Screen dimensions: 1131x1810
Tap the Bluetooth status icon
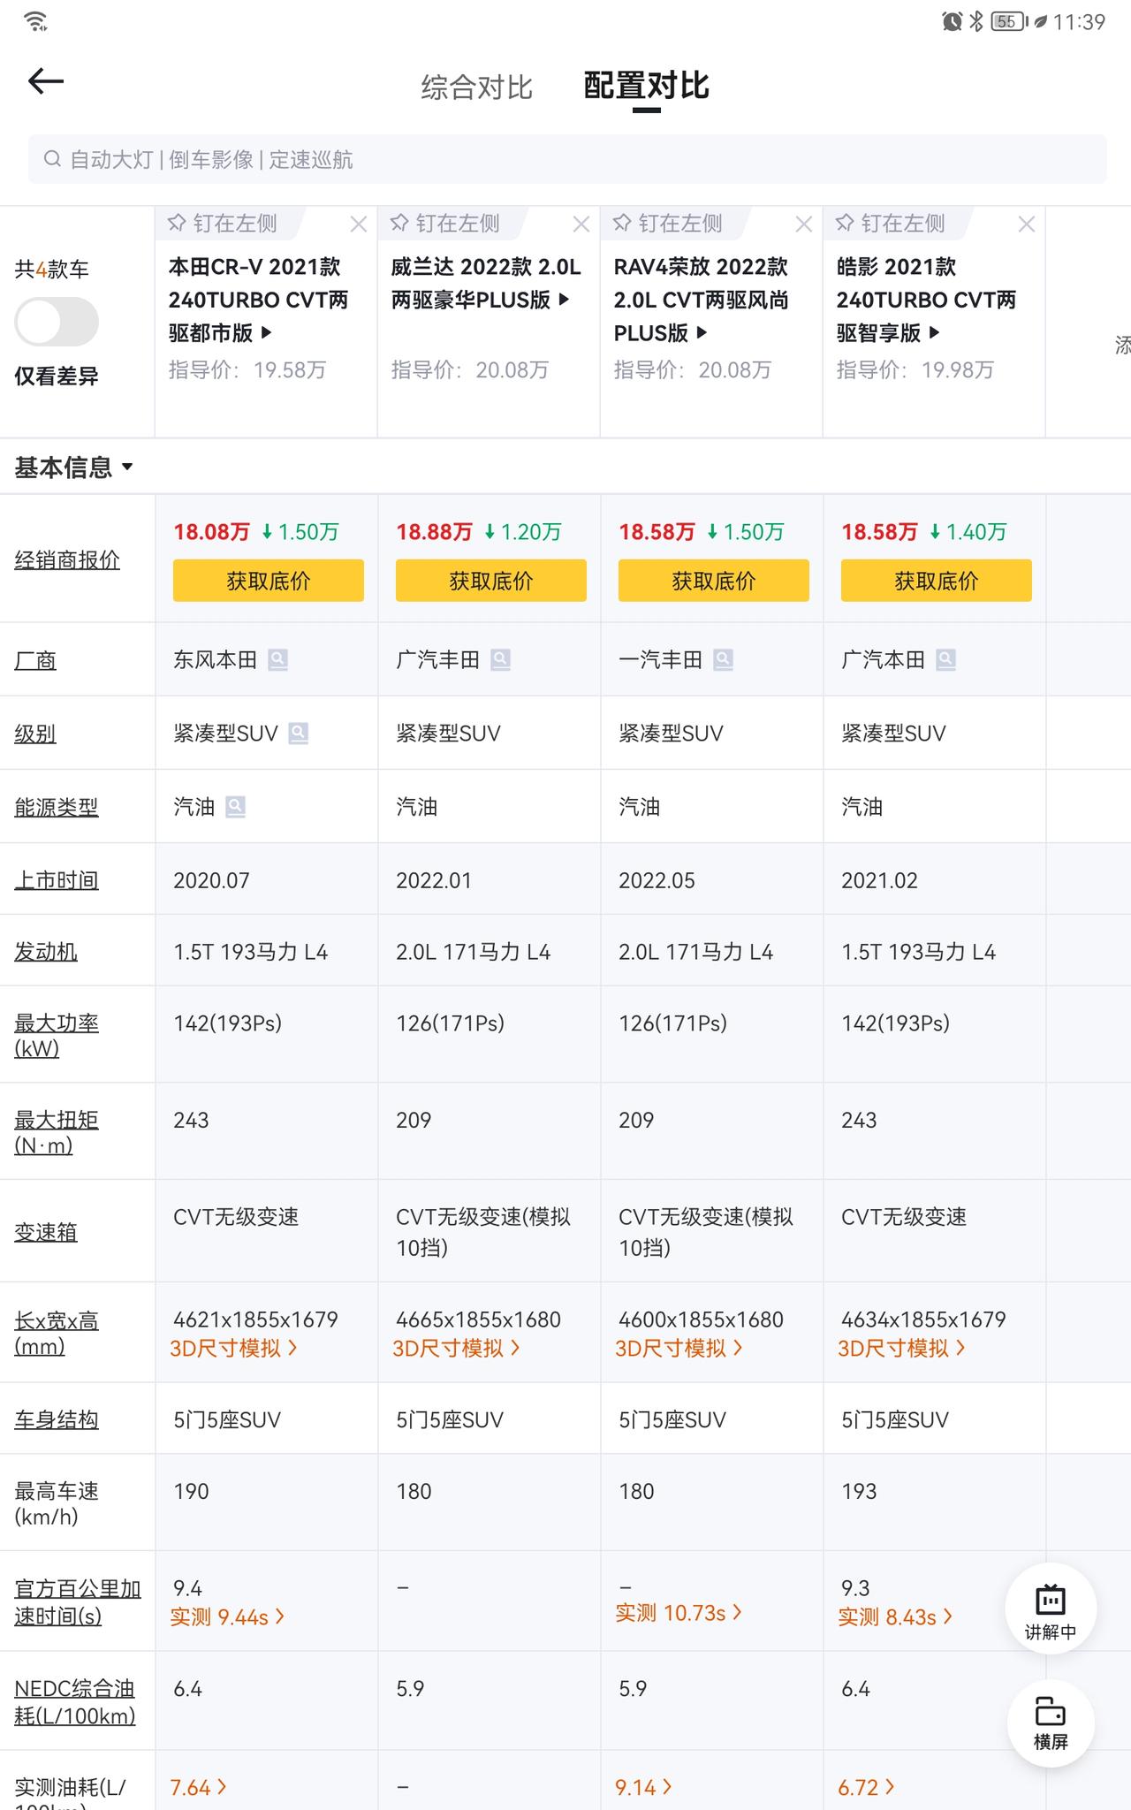point(976,21)
